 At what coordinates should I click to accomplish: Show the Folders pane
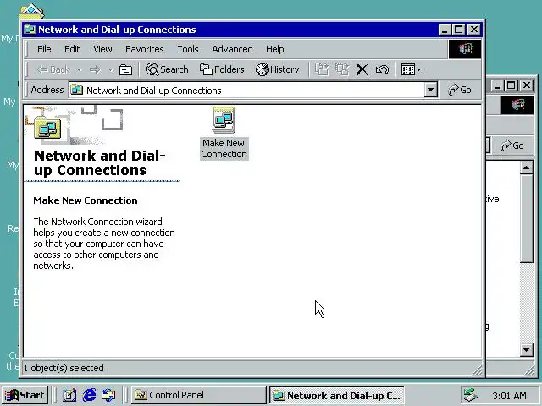pyautogui.click(x=222, y=69)
